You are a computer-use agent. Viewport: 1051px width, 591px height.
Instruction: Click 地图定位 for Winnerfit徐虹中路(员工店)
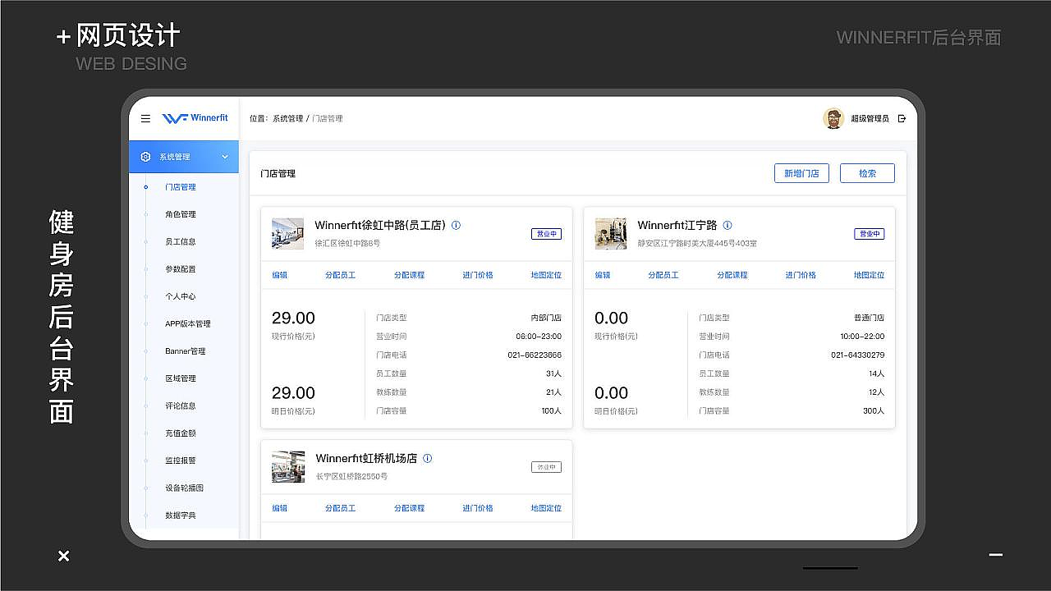(x=546, y=275)
